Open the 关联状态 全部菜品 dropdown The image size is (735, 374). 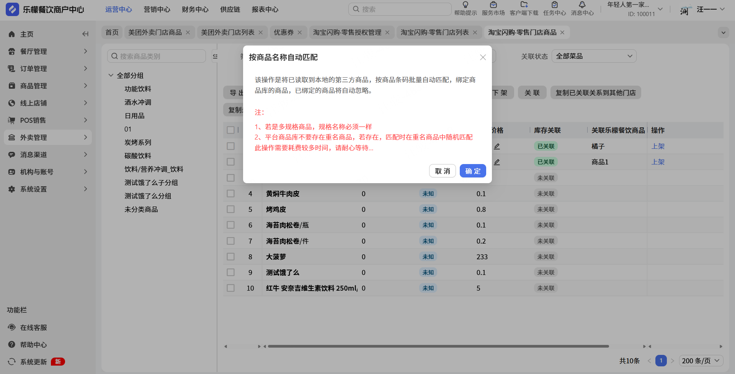pyautogui.click(x=594, y=56)
